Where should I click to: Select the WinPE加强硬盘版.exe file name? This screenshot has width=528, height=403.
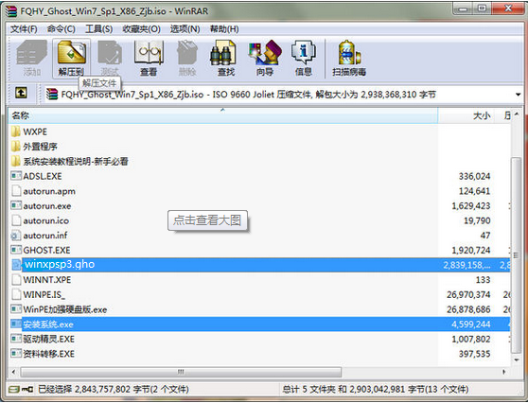point(65,309)
